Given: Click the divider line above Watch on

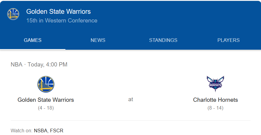Looking at the screenshot, I should coord(130,121).
